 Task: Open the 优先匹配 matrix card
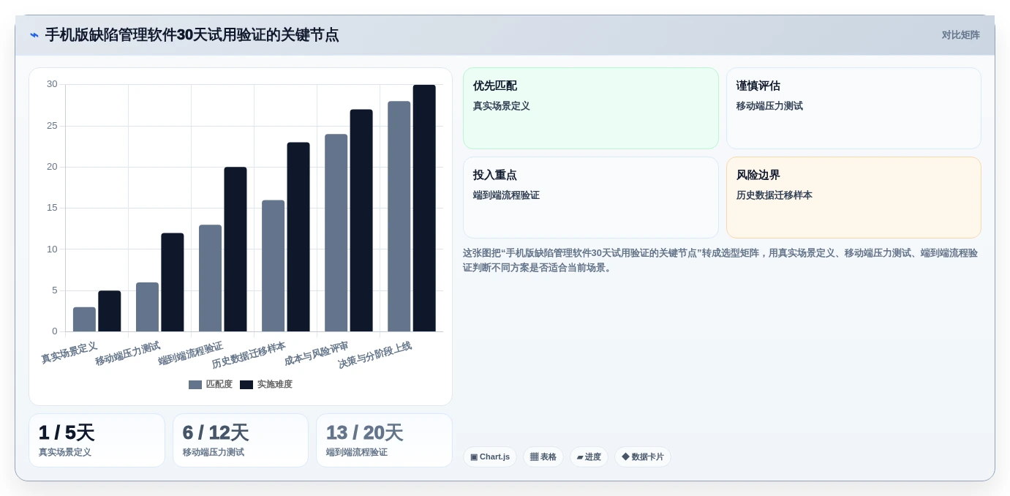591,108
